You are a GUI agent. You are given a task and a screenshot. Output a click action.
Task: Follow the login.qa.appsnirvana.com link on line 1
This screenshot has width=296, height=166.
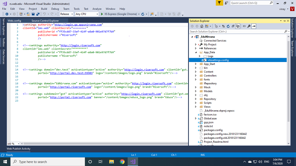[x=78, y=25]
